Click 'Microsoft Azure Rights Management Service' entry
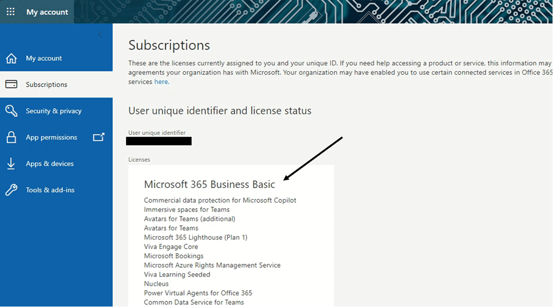553x307 pixels. (x=212, y=265)
